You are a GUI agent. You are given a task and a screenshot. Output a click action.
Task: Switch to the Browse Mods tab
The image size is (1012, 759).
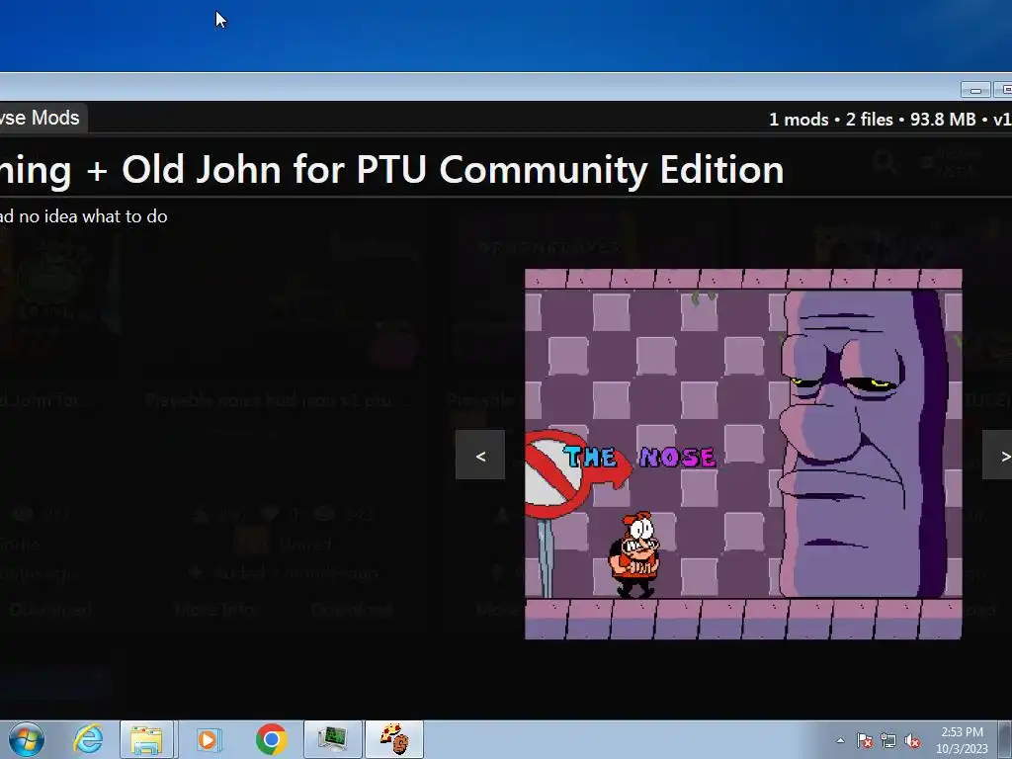pos(41,119)
